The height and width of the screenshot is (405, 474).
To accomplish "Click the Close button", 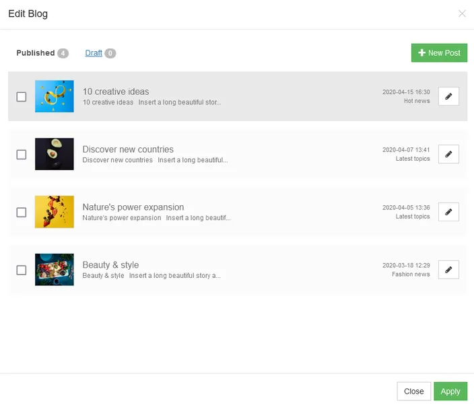I will click(x=413, y=391).
